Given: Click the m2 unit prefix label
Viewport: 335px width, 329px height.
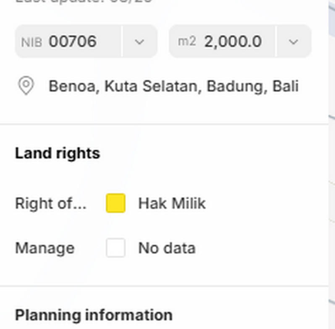Looking at the screenshot, I should (x=187, y=41).
